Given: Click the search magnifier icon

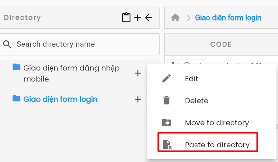Looking at the screenshot, I should click(x=7, y=44).
